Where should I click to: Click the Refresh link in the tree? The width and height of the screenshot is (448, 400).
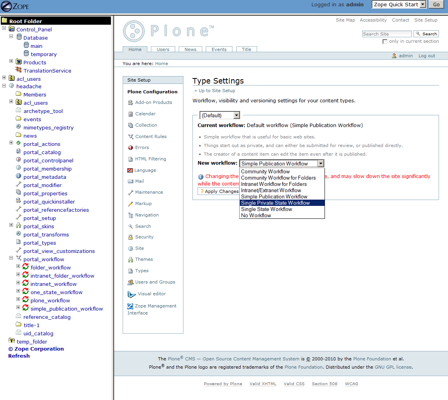pyautogui.click(x=19, y=356)
